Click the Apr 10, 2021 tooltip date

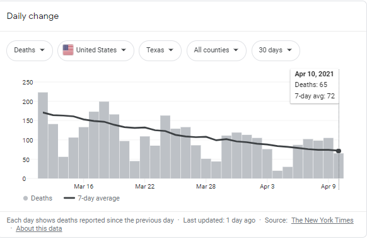tap(314, 74)
